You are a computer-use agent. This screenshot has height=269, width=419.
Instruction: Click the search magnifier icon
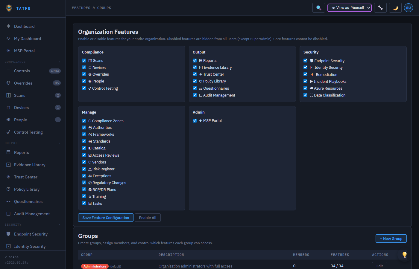[319, 8]
